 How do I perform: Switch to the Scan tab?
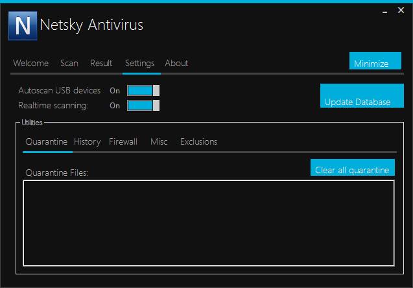pyautogui.click(x=69, y=63)
